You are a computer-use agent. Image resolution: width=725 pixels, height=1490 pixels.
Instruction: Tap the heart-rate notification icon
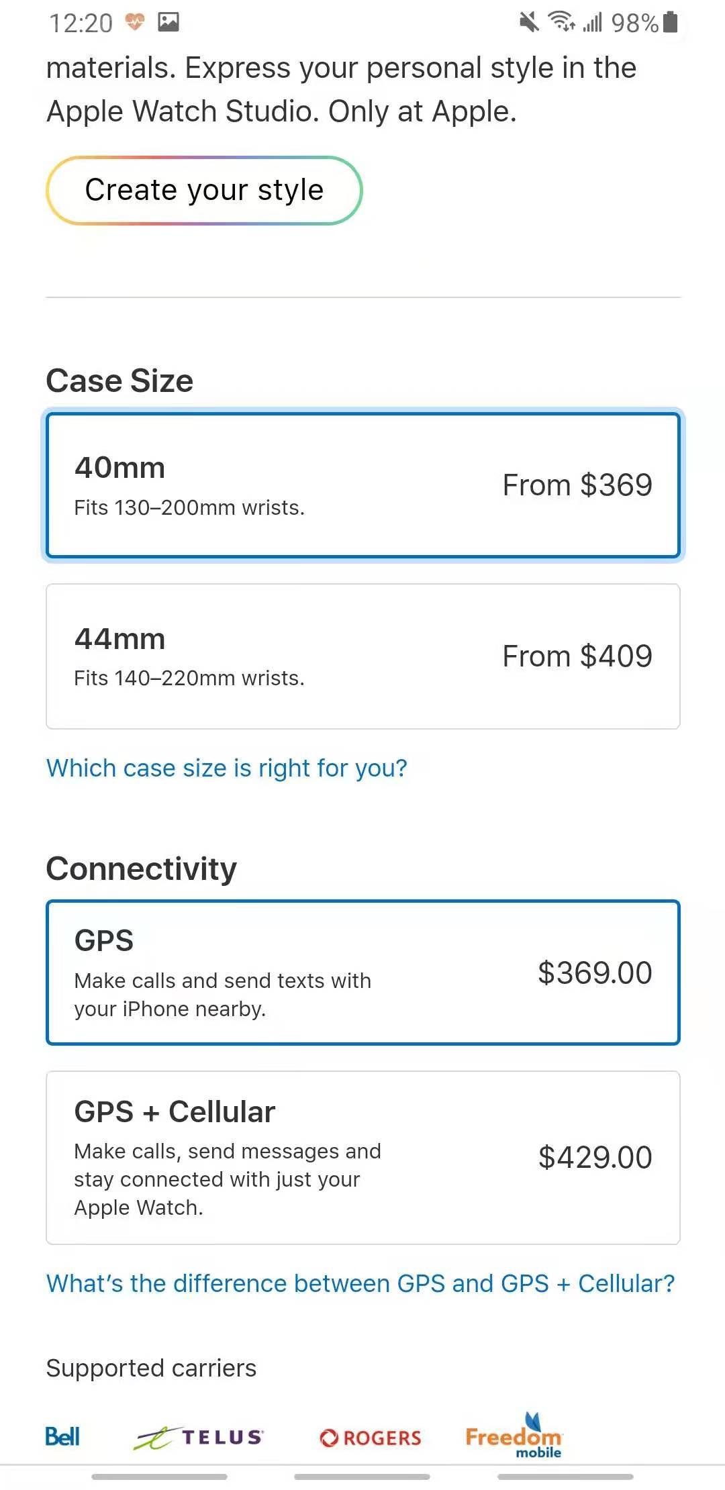[135, 23]
